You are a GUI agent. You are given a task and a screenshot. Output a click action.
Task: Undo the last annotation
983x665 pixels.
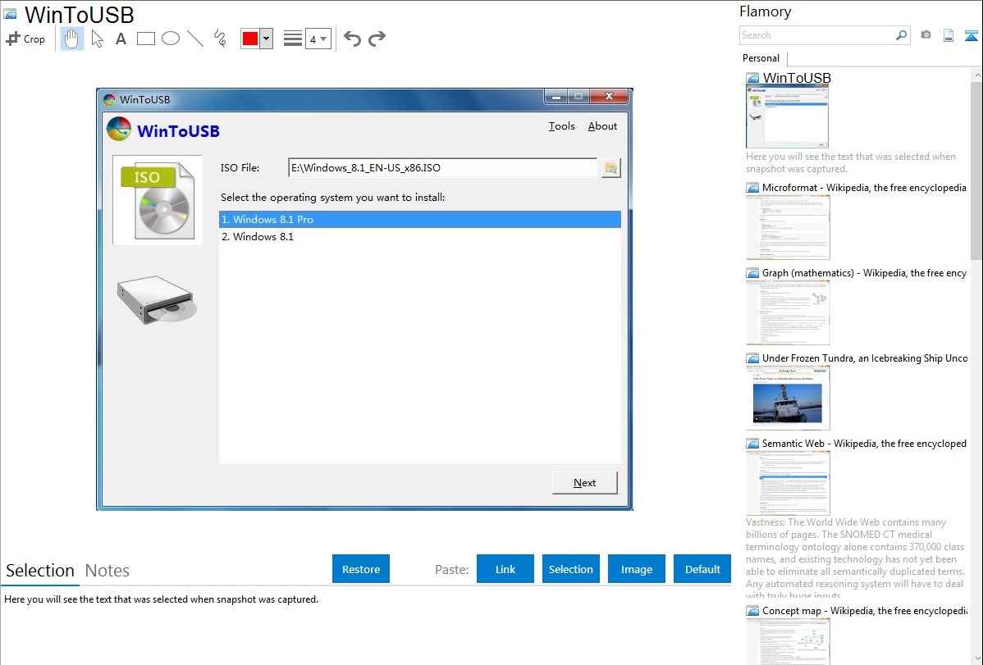coord(352,39)
